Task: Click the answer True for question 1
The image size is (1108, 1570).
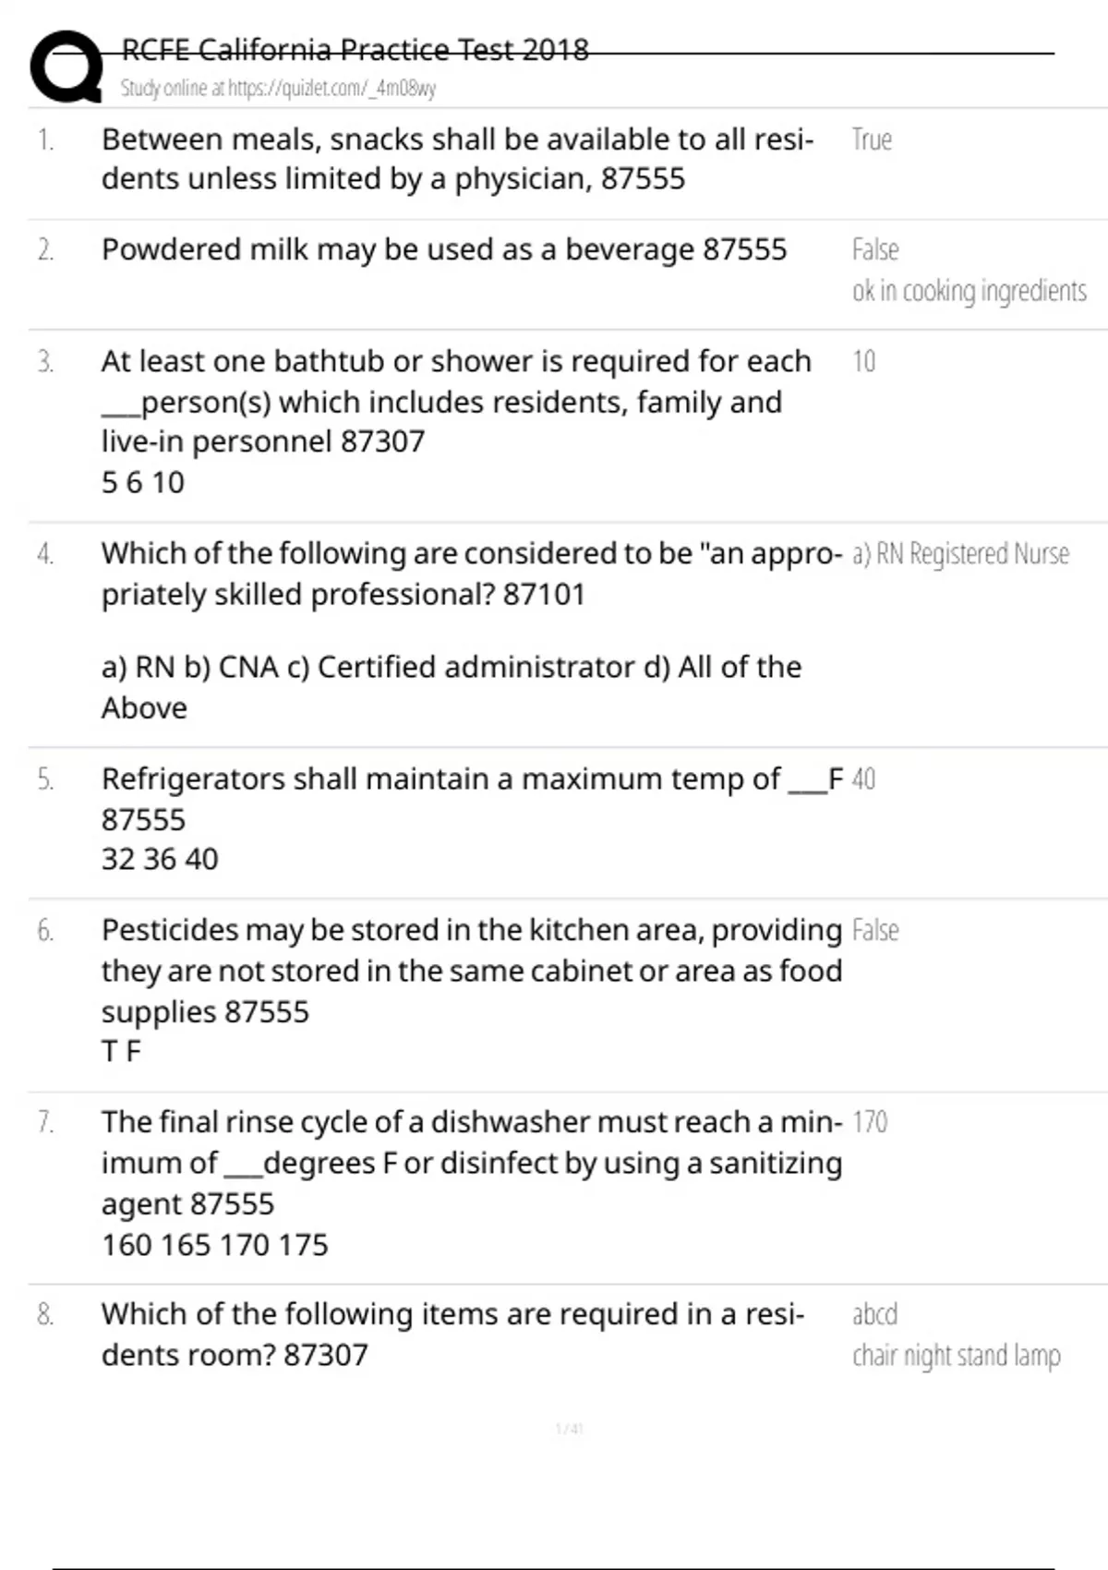Action: click(872, 139)
